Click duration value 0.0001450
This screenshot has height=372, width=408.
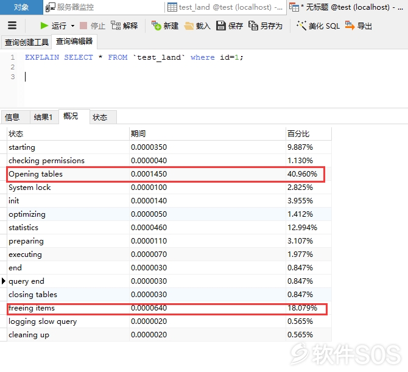[149, 174]
